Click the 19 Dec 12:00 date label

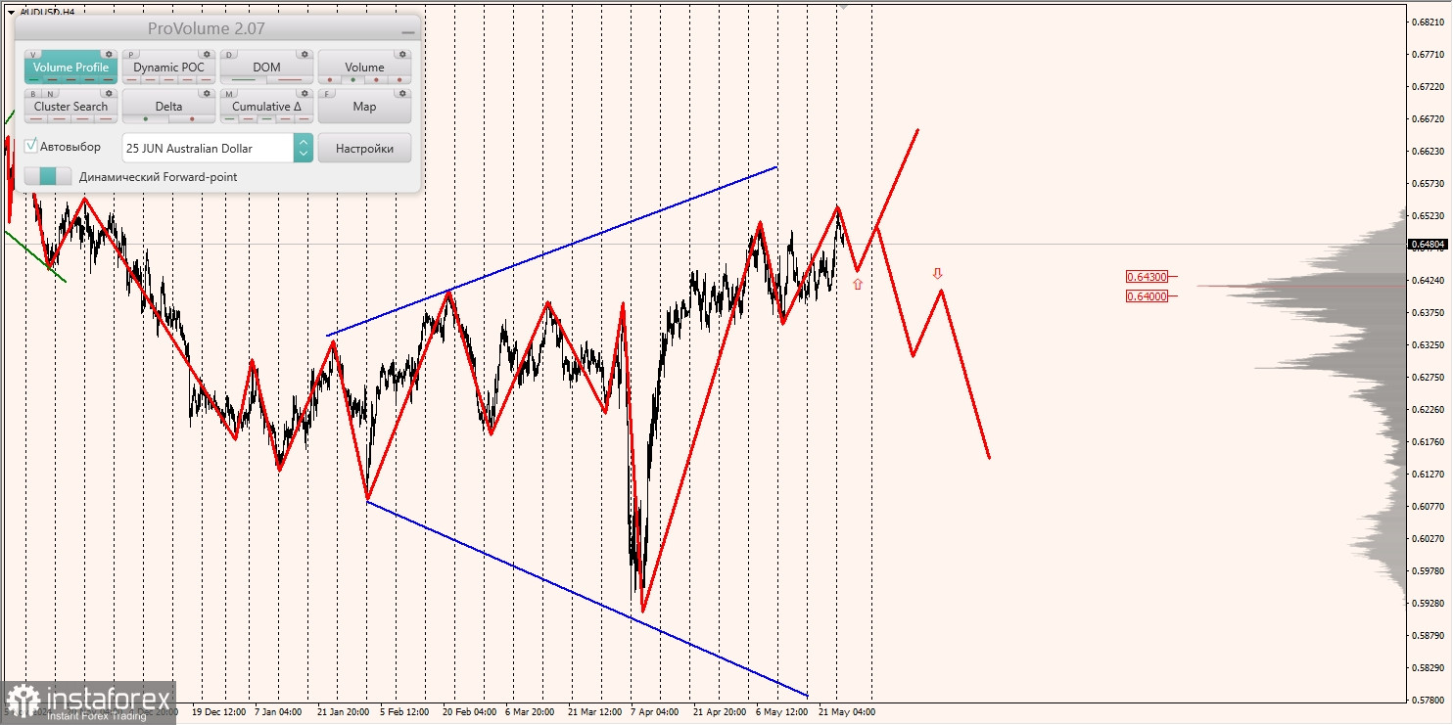point(219,711)
